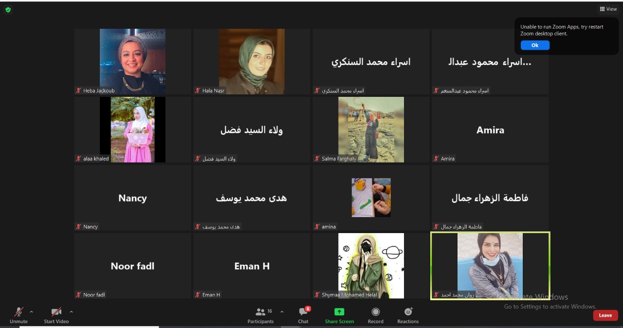
Task: Leave the meeting
Action: [605, 315]
